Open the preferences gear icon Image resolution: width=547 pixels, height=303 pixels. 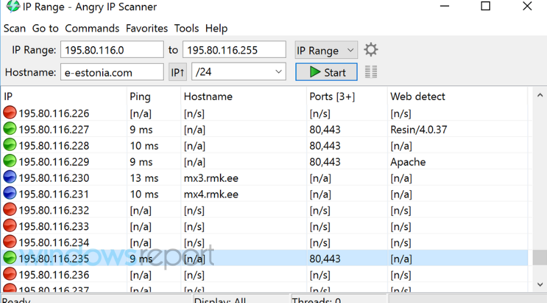(x=371, y=50)
